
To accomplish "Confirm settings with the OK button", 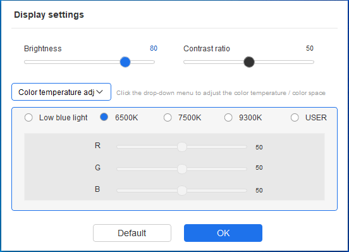I will pyautogui.click(x=223, y=233).
